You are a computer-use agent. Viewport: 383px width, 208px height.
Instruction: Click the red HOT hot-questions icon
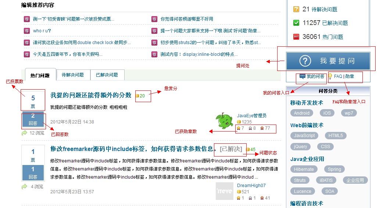click(296, 37)
